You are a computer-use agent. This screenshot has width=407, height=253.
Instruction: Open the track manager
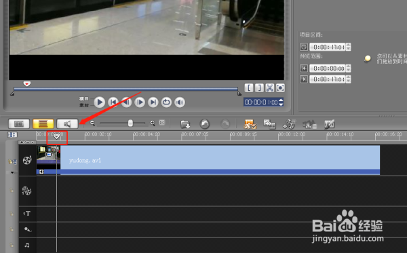[289, 124]
